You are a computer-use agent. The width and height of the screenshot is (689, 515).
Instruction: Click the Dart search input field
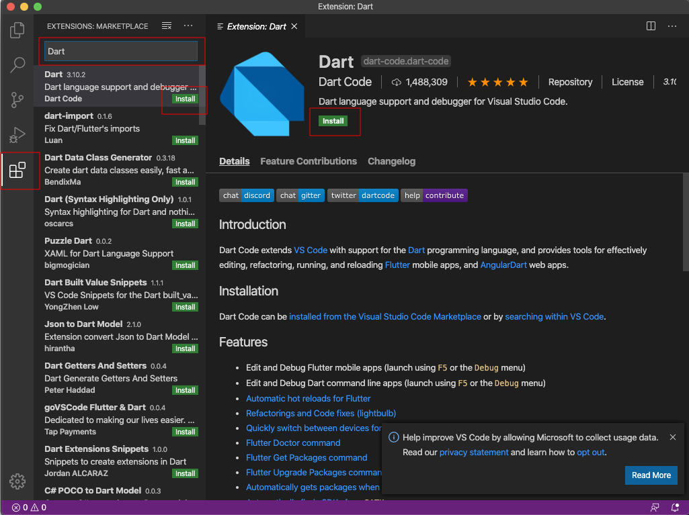pyautogui.click(x=121, y=52)
